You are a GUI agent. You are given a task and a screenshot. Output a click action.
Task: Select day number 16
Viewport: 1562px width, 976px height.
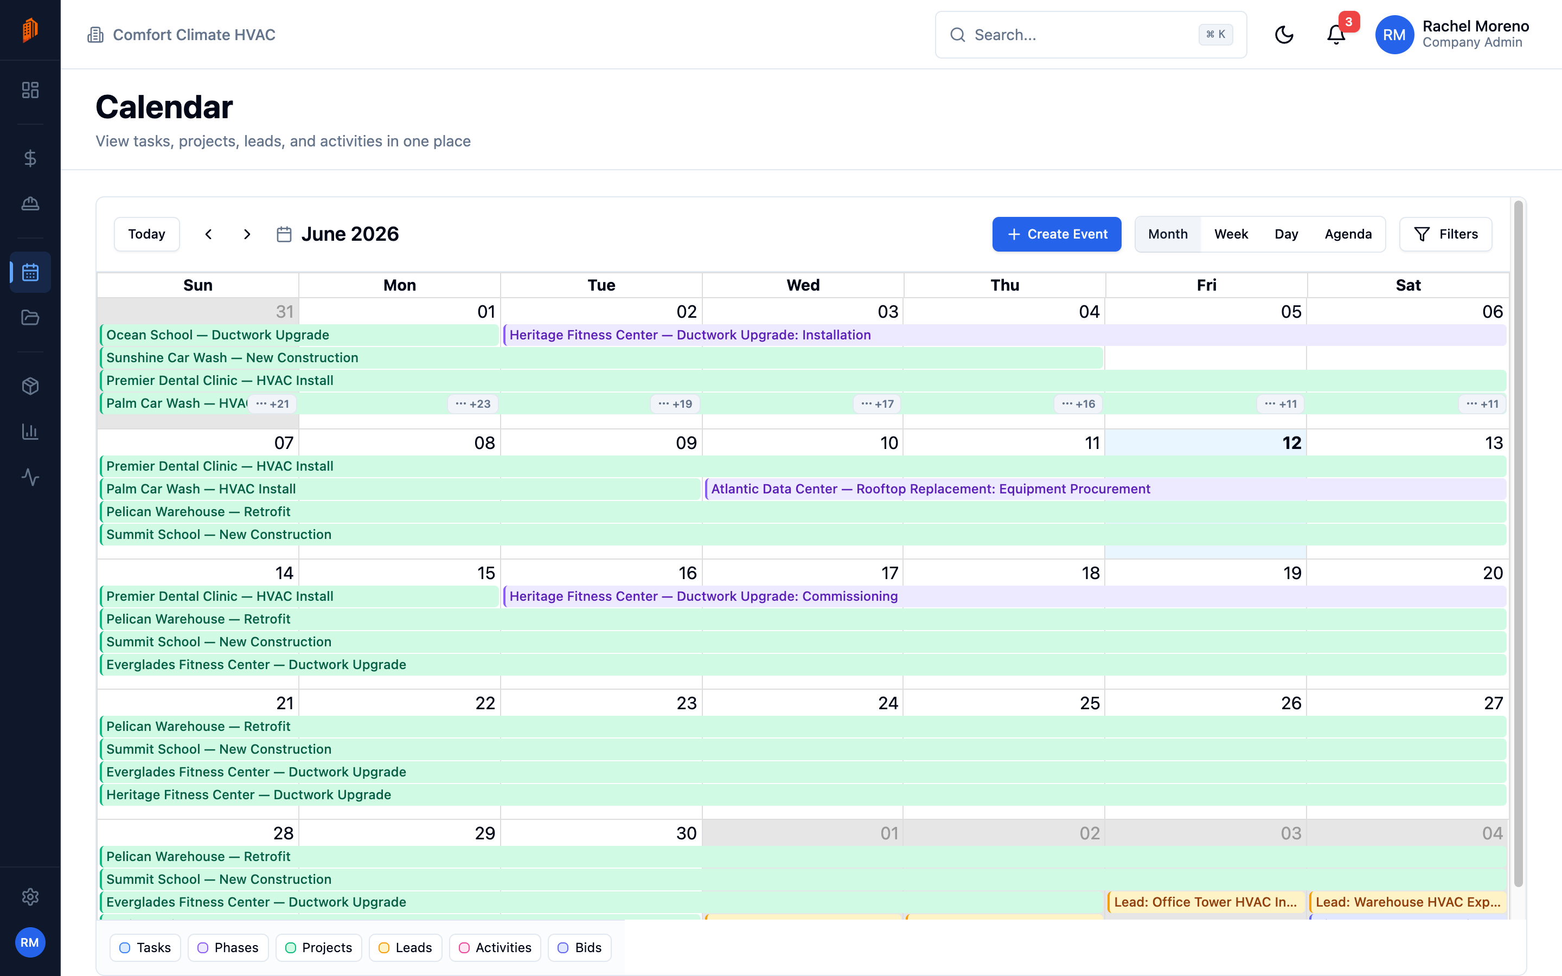[687, 573]
